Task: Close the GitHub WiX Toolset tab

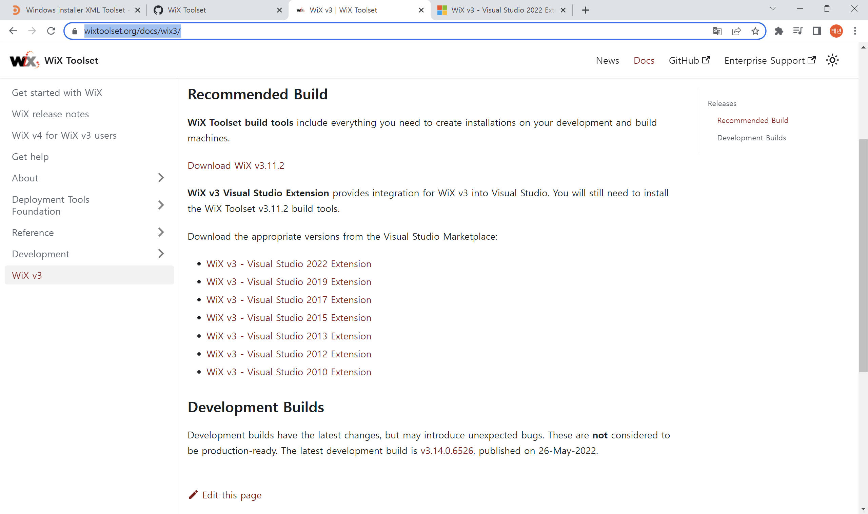Action: pyautogui.click(x=279, y=10)
